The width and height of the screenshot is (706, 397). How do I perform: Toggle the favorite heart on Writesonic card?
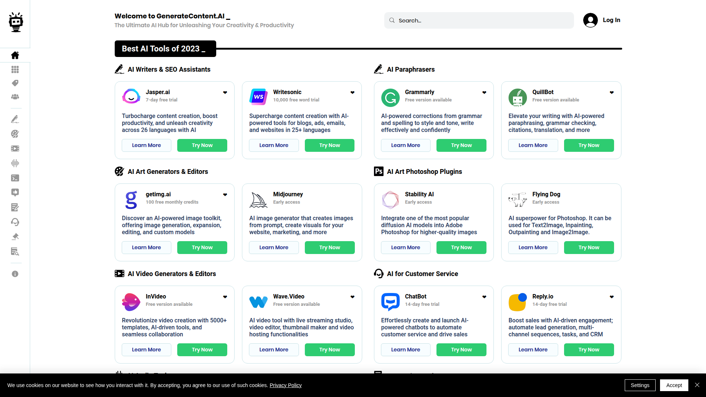pyautogui.click(x=352, y=93)
